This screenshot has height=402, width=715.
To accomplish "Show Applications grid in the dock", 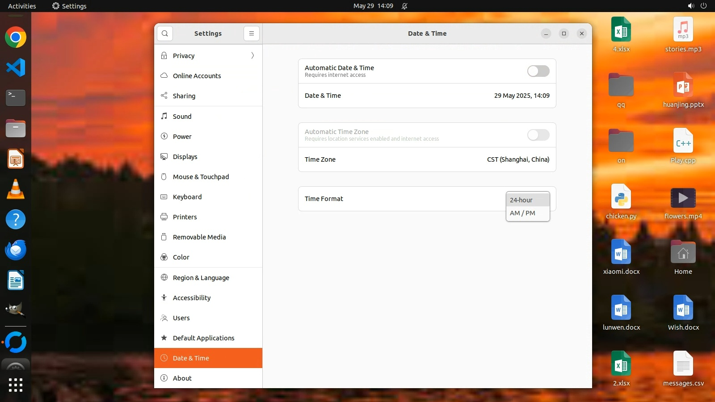I will (16, 385).
